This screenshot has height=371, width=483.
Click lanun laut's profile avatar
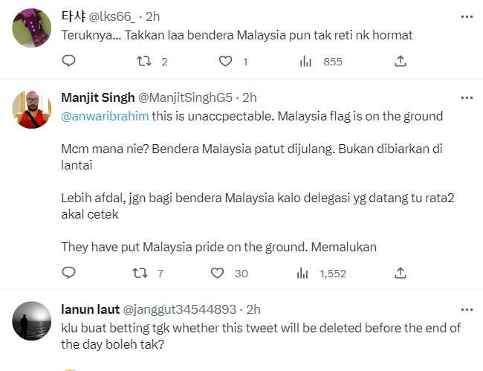(32, 321)
